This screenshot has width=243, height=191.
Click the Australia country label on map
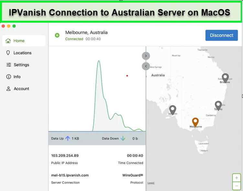(x=158, y=75)
